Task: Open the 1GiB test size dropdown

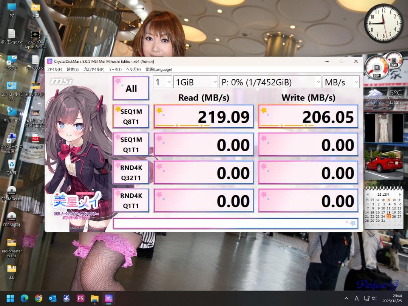Action: click(x=195, y=82)
